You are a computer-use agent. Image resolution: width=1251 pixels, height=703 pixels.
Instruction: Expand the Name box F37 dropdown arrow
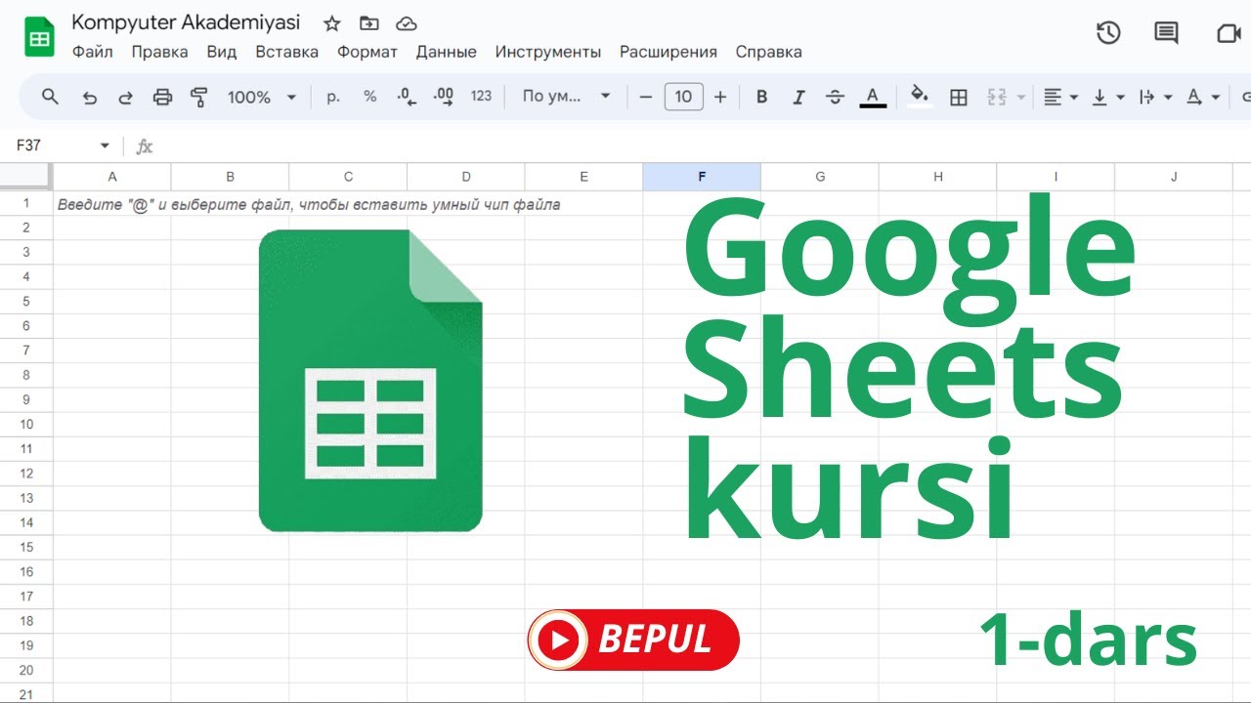click(x=105, y=145)
